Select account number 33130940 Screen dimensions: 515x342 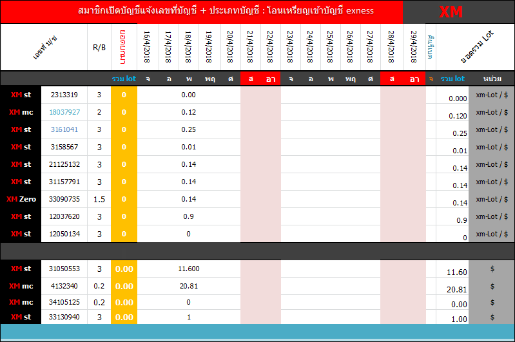(64, 317)
